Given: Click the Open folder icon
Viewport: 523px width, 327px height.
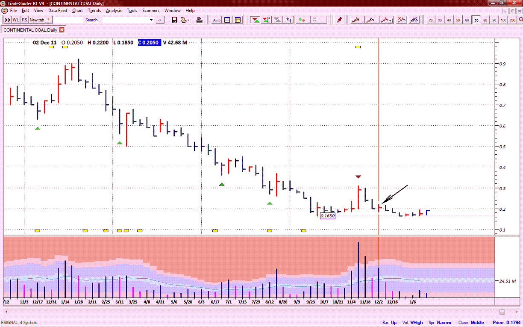Looking at the screenshot, I should pyautogui.click(x=183, y=20).
